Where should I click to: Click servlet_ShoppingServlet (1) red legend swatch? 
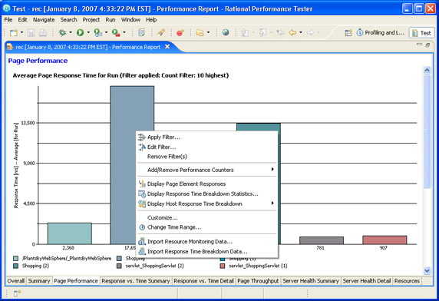(x=223, y=266)
